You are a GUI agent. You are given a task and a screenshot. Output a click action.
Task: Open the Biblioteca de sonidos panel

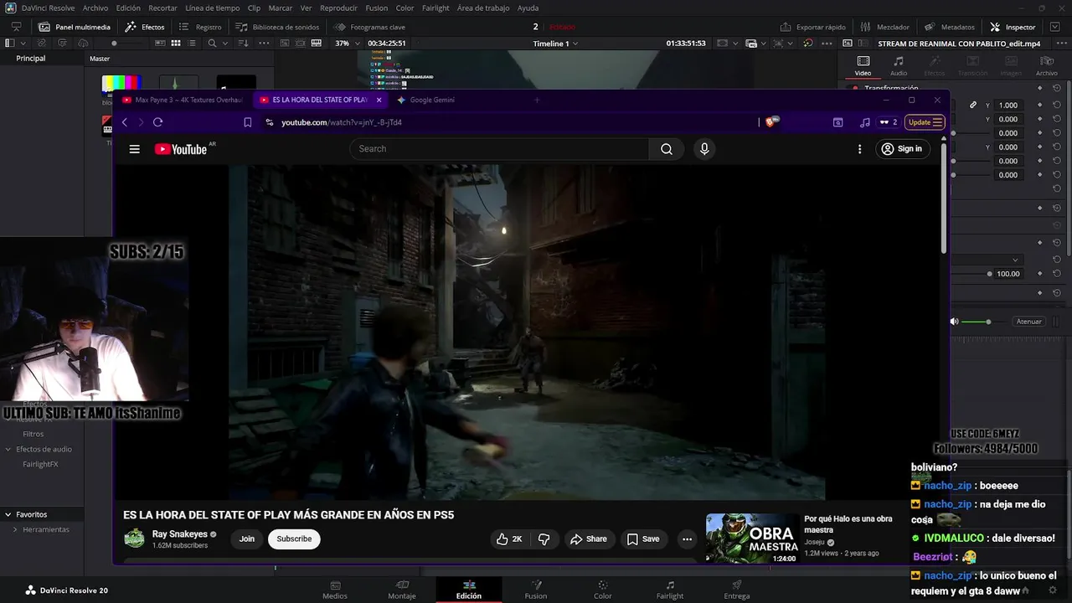click(x=277, y=27)
